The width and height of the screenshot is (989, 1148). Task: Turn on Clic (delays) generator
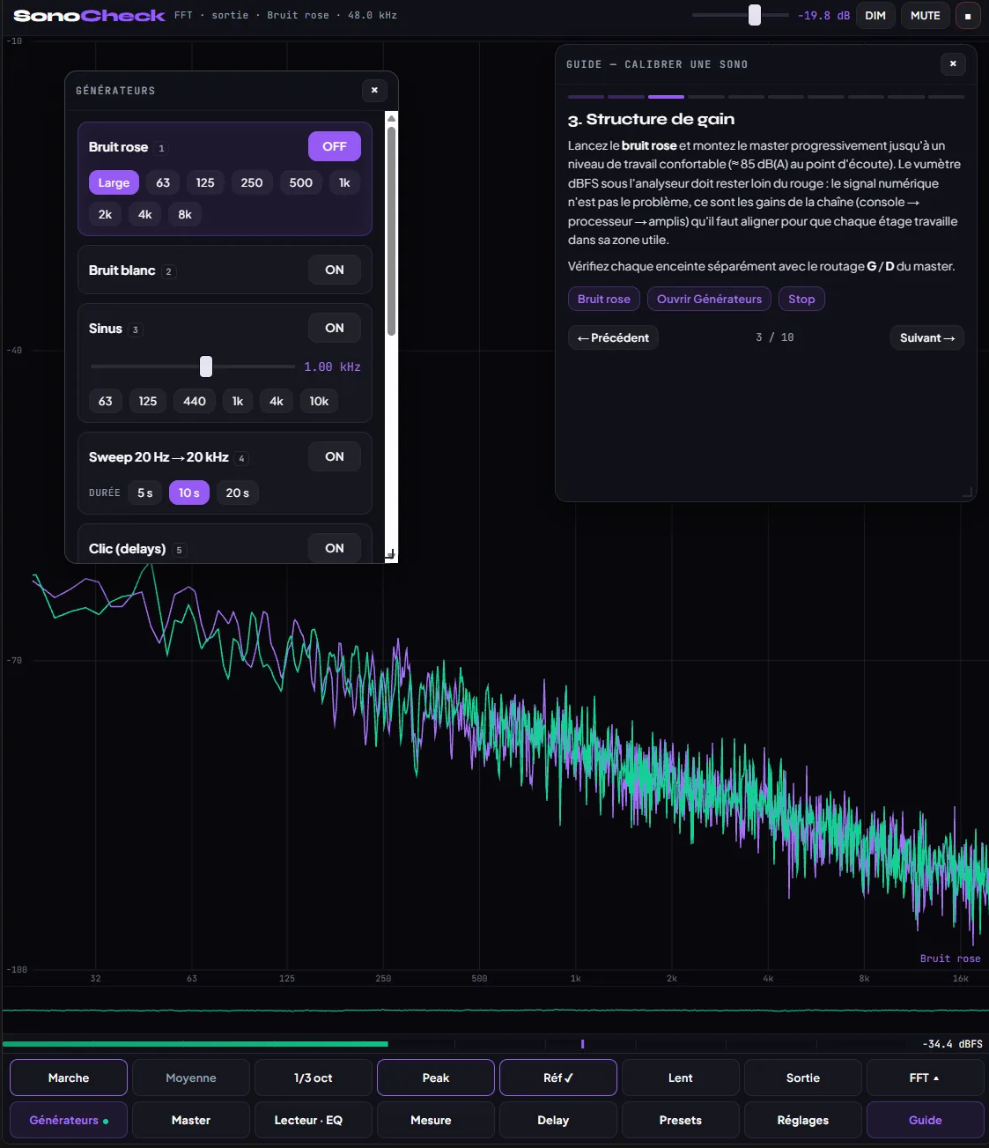pyautogui.click(x=335, y=548)
